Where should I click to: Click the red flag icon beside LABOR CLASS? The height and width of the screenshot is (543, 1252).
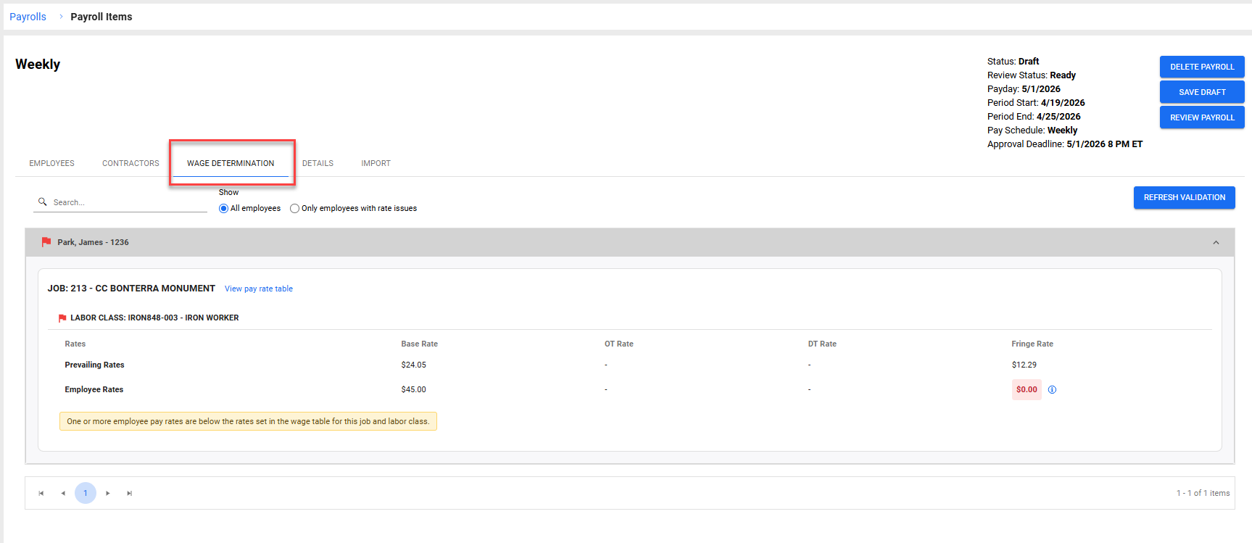click(62, 318)
